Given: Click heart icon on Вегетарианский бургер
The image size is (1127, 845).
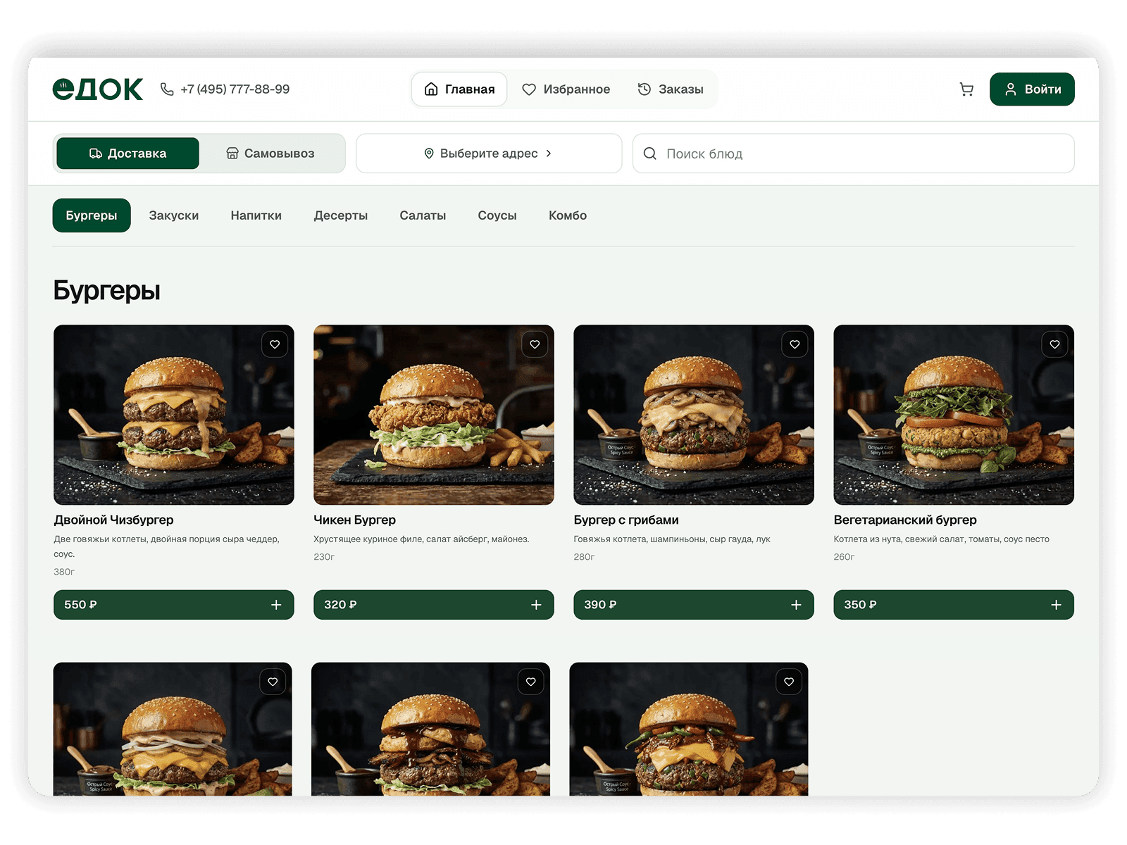Looking at the screenshot, I should pos(1054,344).
